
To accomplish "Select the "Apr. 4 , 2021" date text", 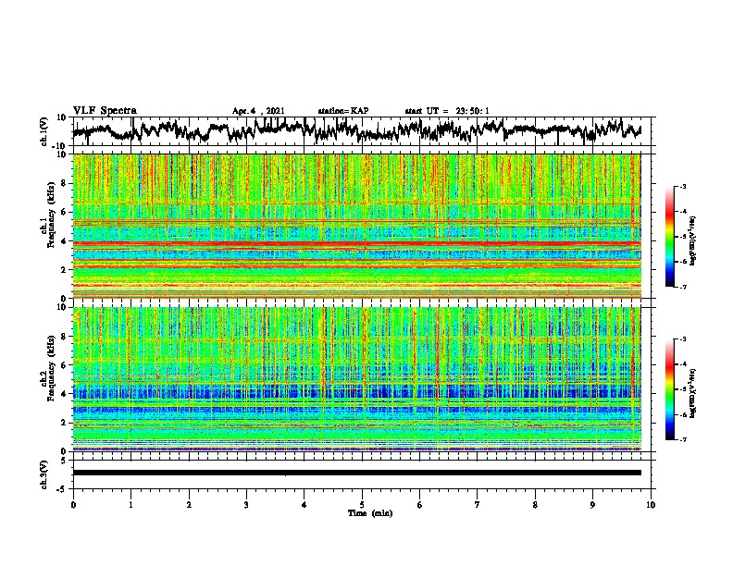I will [258, 111].
